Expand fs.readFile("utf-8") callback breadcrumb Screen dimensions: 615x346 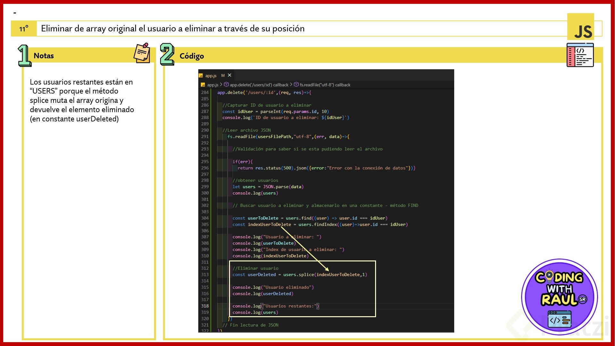[x=325, y=85]
